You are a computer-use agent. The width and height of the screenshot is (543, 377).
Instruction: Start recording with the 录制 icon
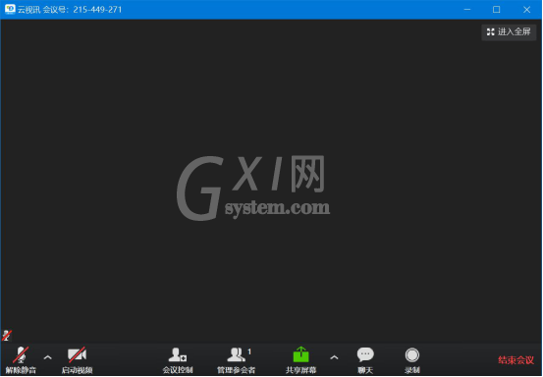(x=412, y=355)
